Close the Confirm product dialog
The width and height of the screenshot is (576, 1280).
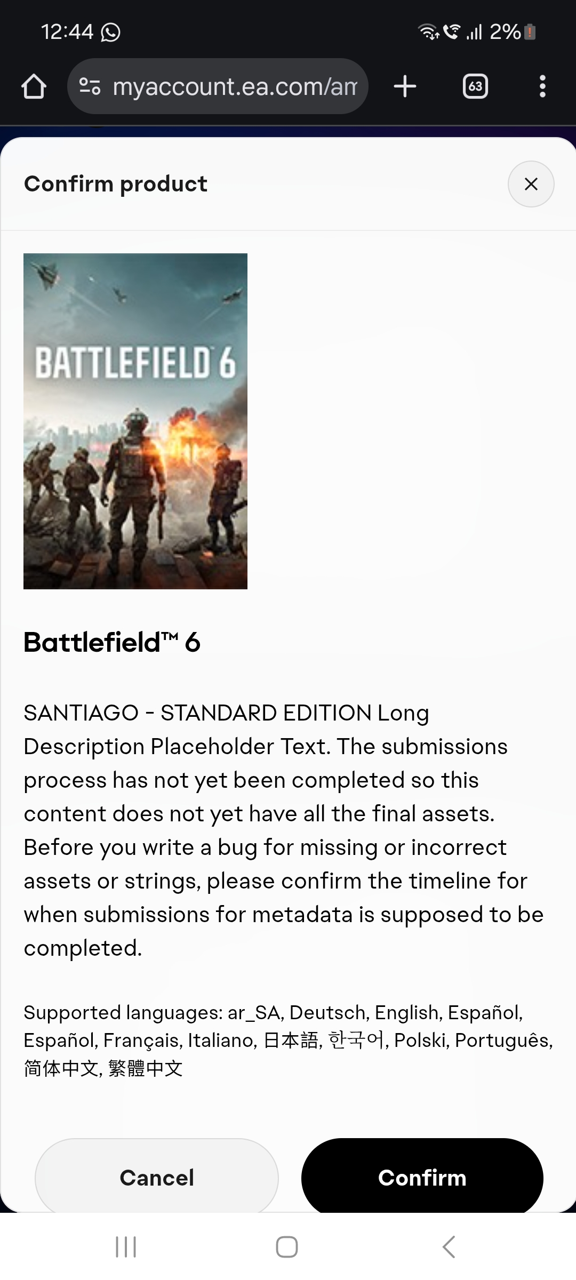coord(531,184)
